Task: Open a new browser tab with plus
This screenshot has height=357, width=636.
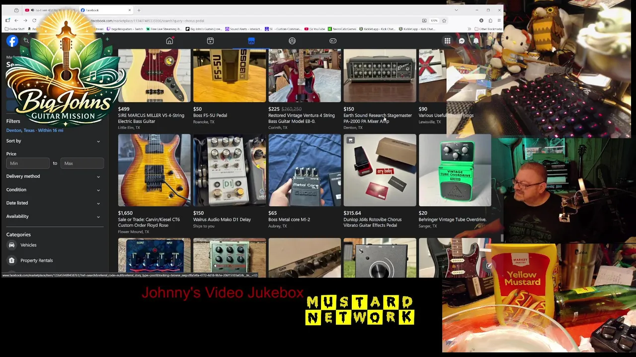Action: click(139, 10)
